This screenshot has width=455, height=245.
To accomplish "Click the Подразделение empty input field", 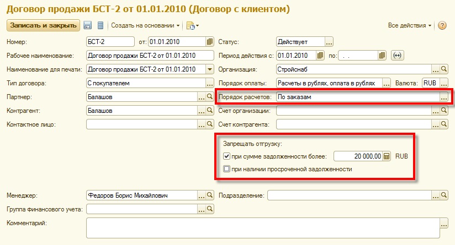I will 350,195.
